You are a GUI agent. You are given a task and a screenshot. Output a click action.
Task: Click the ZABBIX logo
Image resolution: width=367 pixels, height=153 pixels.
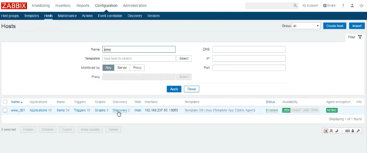[14, 6]
